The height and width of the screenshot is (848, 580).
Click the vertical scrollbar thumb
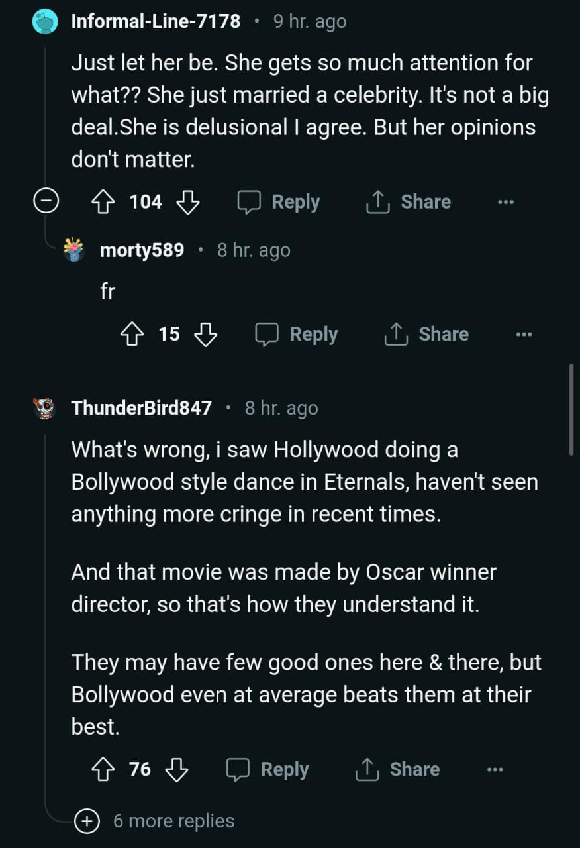[x=571, y=409]
